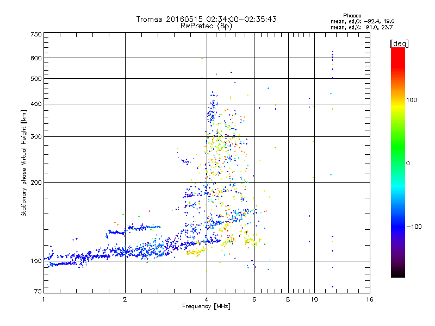Click the y-axis title 'Stationary phase Virtual Height [km]'
435x326 pixels.
pyautogui.click(x=23, y=163)
